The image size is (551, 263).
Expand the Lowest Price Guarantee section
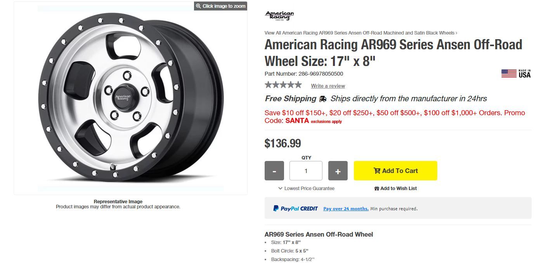click(306, 189)
